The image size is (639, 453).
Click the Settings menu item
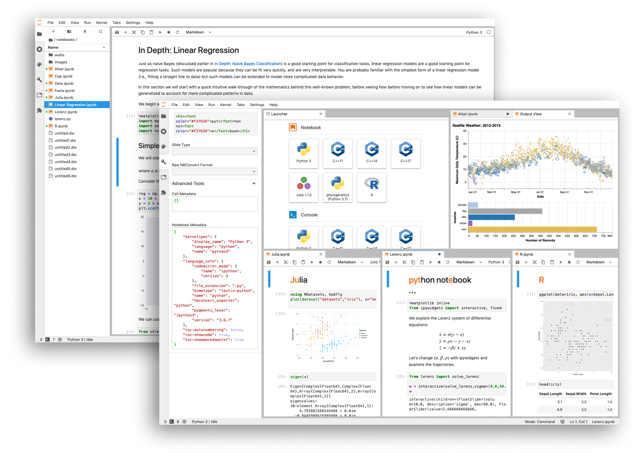point(132,23)
